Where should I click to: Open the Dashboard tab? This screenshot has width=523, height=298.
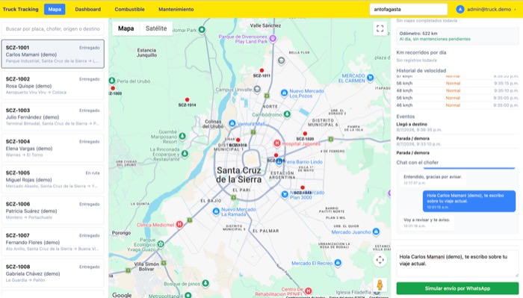click(87, 9)
